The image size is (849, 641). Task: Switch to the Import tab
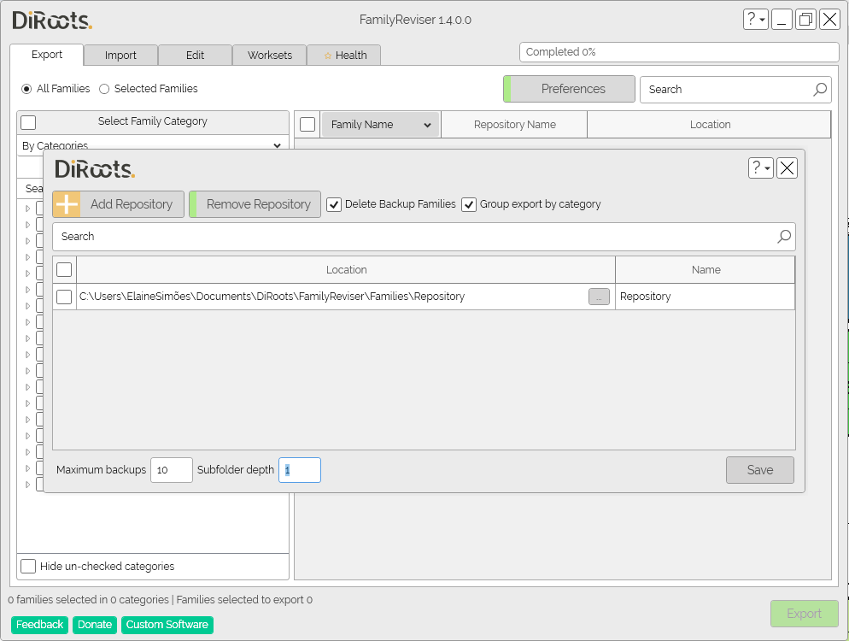click(120, 55)
